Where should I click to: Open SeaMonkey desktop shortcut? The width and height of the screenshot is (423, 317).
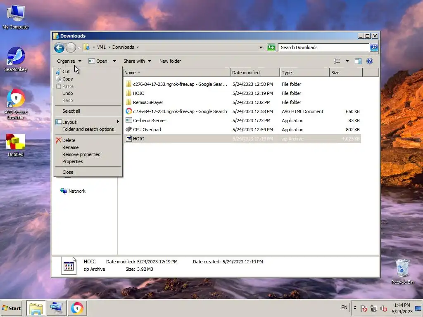16,59
